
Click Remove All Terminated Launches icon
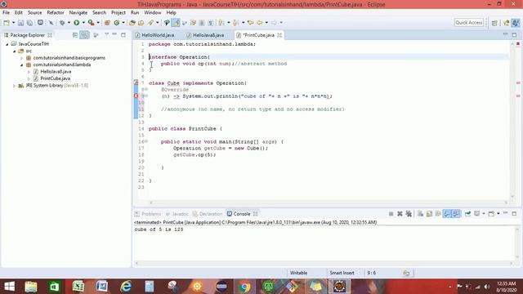(x=409, y=214)
